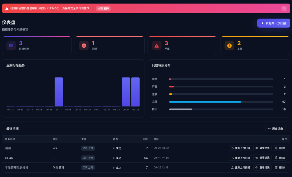This screenshot has width=292, height=177.
Task: Click the 问题等级分布 panel title
Action: pos(161,65)
